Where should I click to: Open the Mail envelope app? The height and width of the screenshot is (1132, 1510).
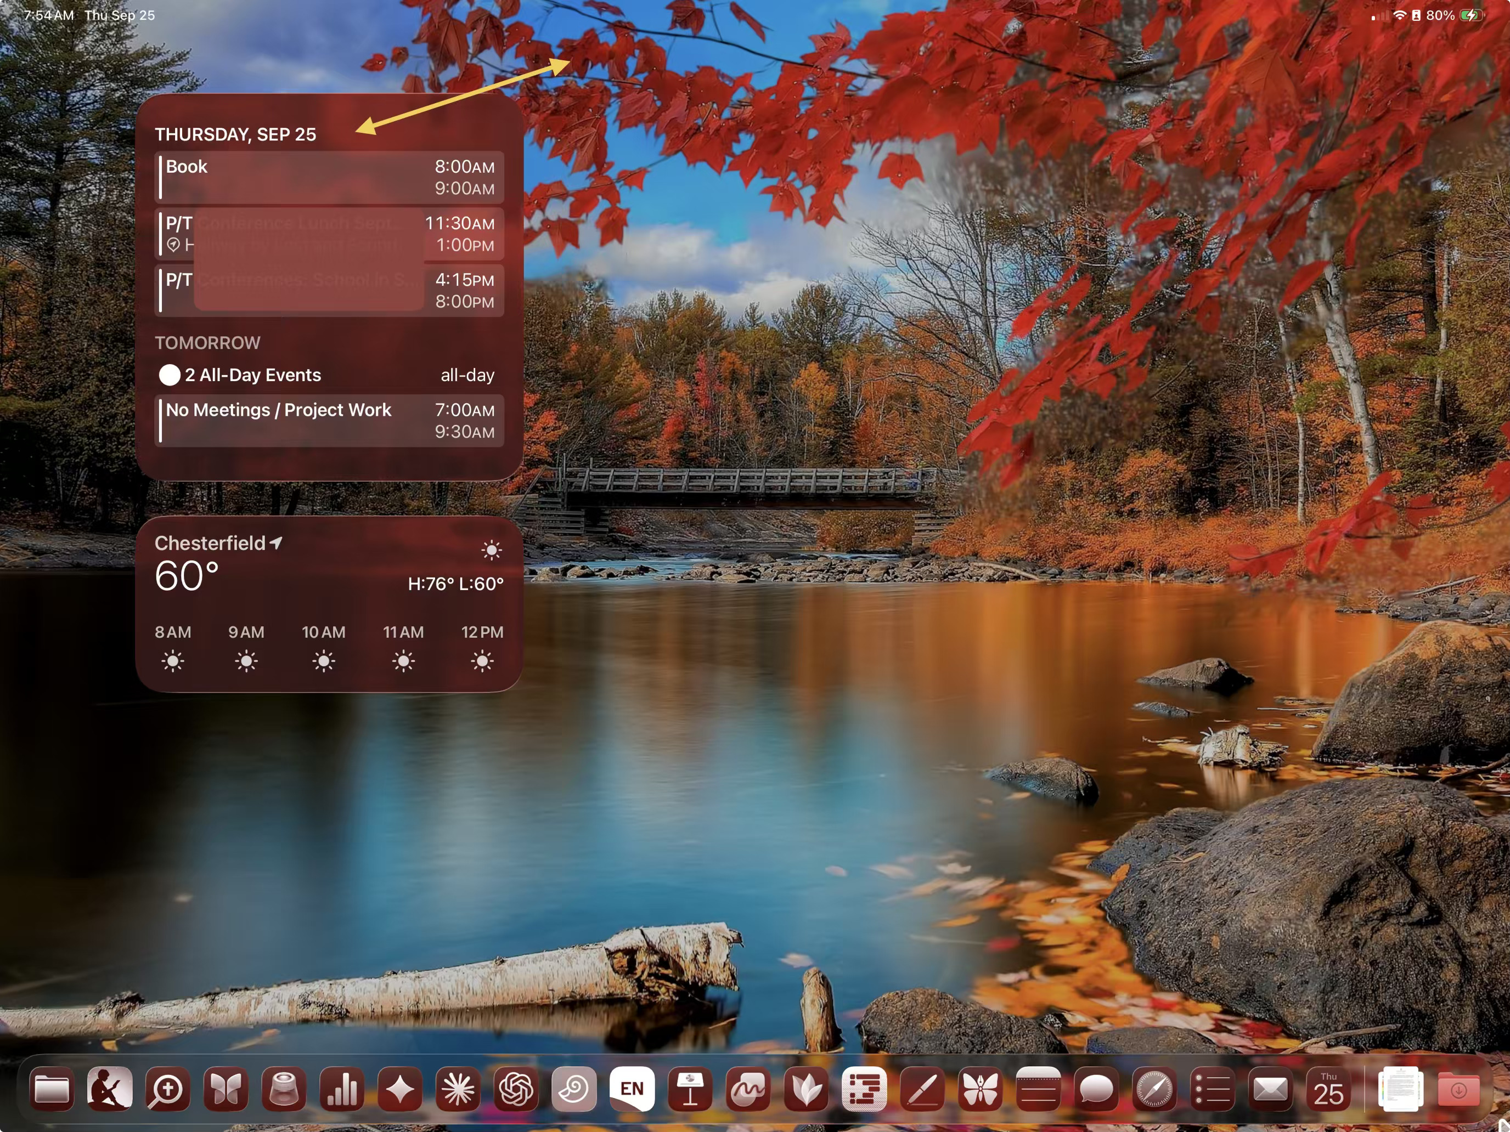point(1270,1090)
